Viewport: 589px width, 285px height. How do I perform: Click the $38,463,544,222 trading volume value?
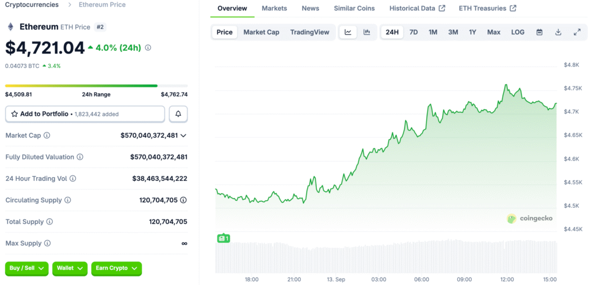[x=160, y=178]
